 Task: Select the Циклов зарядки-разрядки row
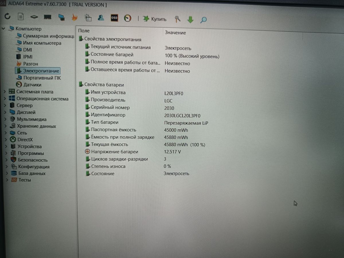(119, 159)
